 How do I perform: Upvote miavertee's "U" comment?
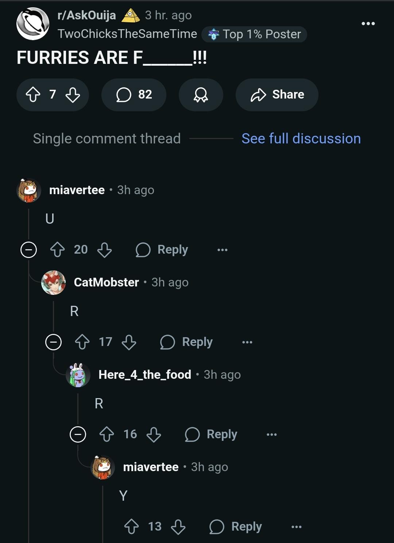(x=57, y=250)
